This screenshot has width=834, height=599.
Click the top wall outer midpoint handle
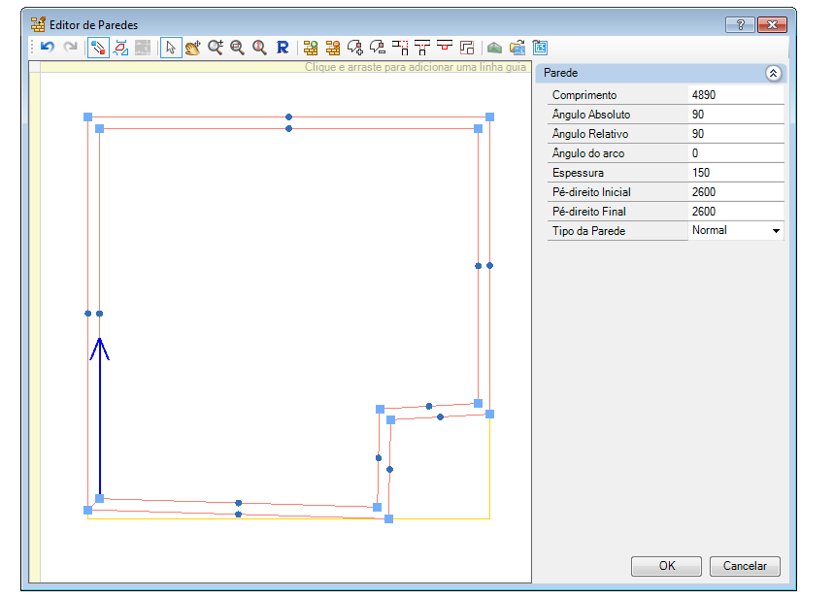click(x=288, y=117)
